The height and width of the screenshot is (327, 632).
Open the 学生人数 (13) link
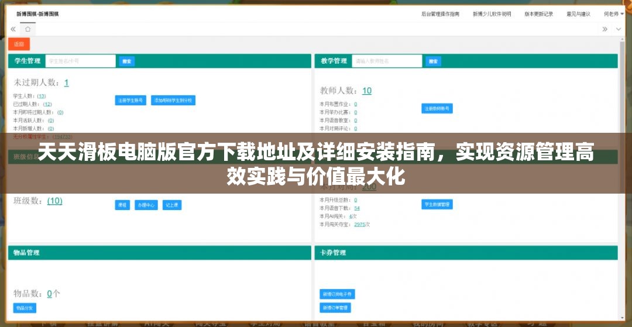click(42, 96)
